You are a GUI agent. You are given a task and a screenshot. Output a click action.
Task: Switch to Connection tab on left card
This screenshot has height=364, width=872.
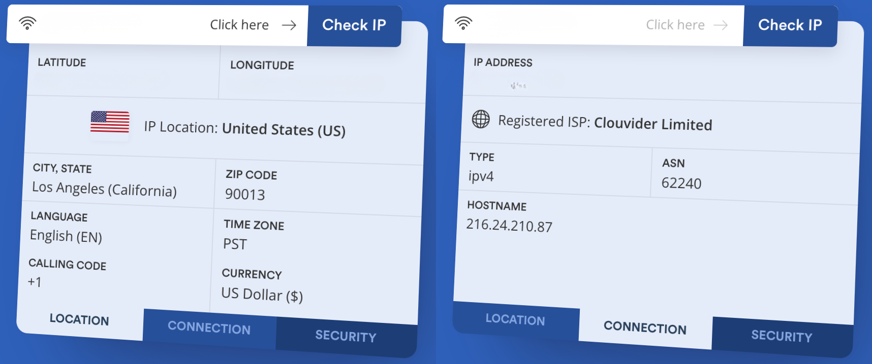pyautogui.click(x=209, y=328)
